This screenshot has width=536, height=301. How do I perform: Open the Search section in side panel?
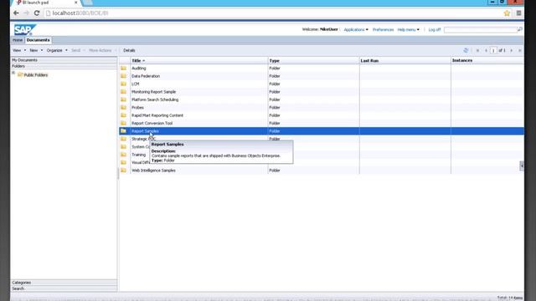64,288
